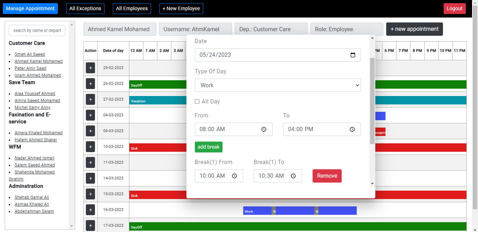Click the Username: AhmKamel field
The image size is (478, 232).
(196, 29)
